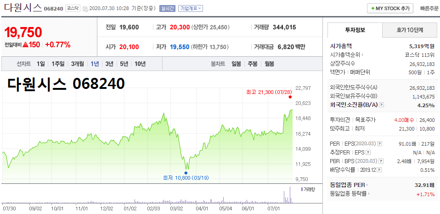Click the 상한가 25,450 upper limit text

[x=211, y=27]
